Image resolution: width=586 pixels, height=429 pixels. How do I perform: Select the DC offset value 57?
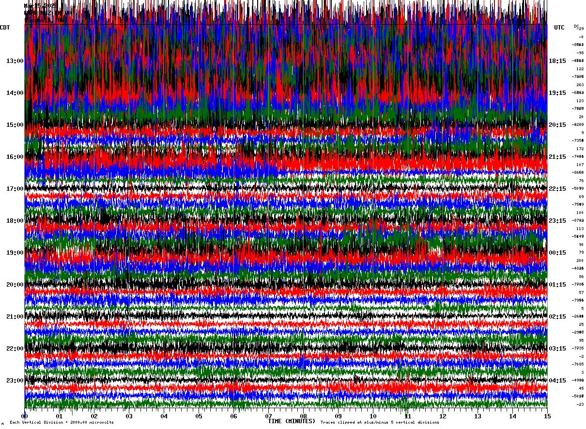[581, 292]
